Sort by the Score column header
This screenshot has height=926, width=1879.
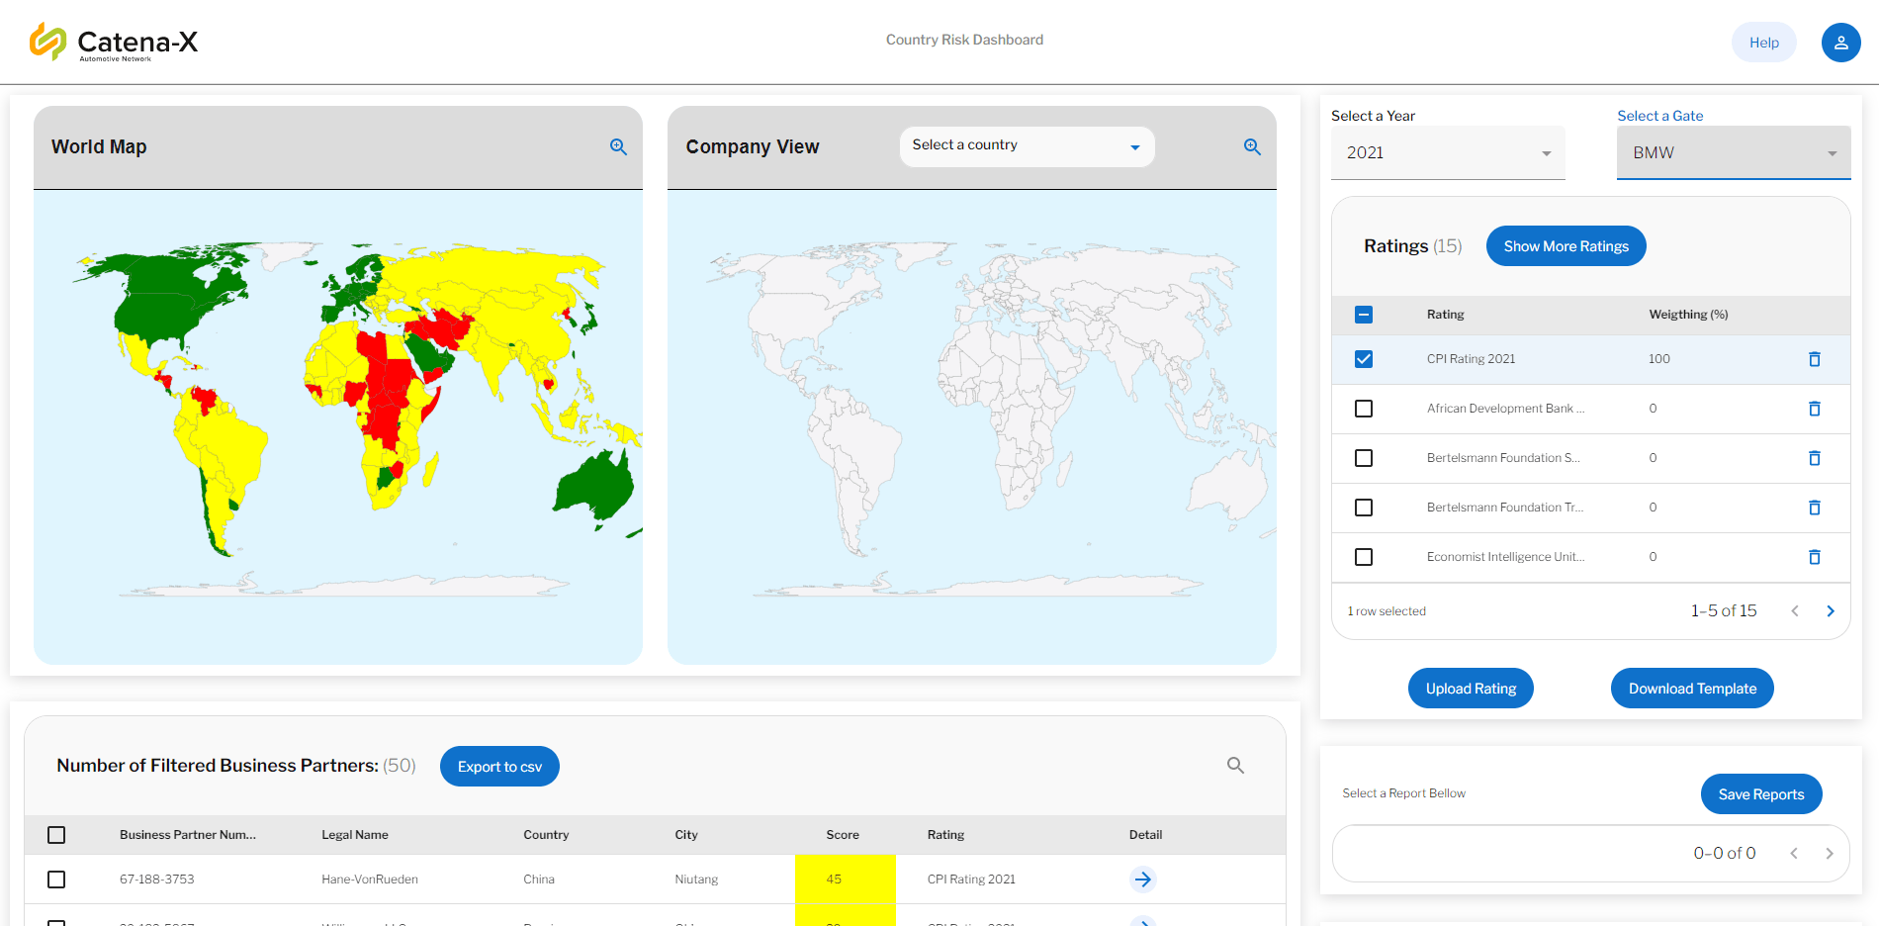[x=842, y=835]
